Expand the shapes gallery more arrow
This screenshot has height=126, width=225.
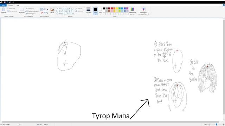pos(74,13)
